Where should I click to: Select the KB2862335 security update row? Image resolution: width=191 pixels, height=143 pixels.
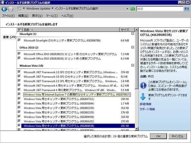[78, 113]
